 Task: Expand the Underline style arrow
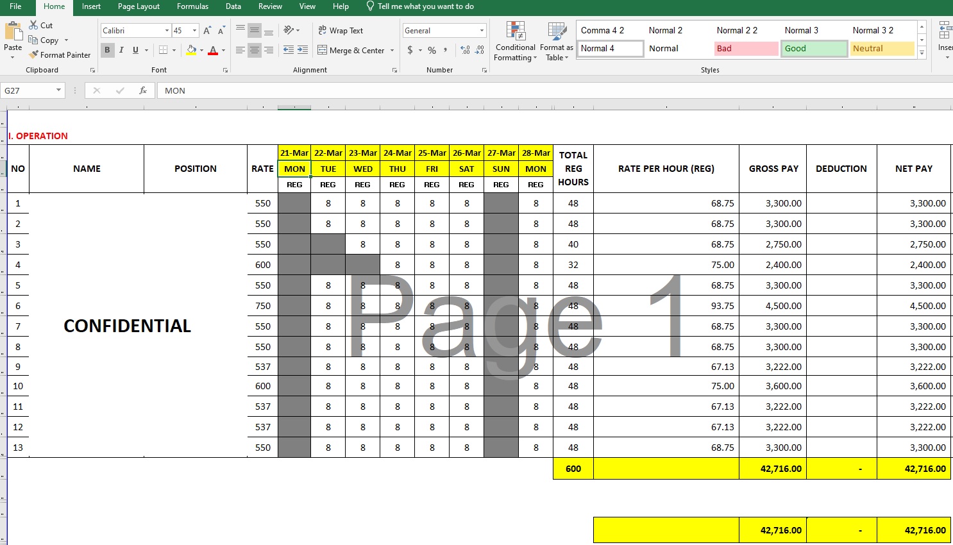[146, 50]
